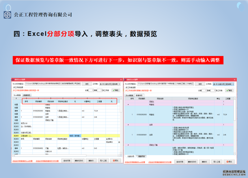This screenshot has width=248, height=178.
Task: Click the green checkmark 确定 button in right dialog
Action: pyautogui.click(x=229, y=90)
